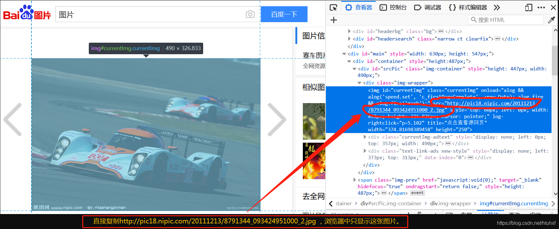Viewport: 559px width, 229px height.
Task: Open devtools three-dot options menu
Action: point(541,7)
